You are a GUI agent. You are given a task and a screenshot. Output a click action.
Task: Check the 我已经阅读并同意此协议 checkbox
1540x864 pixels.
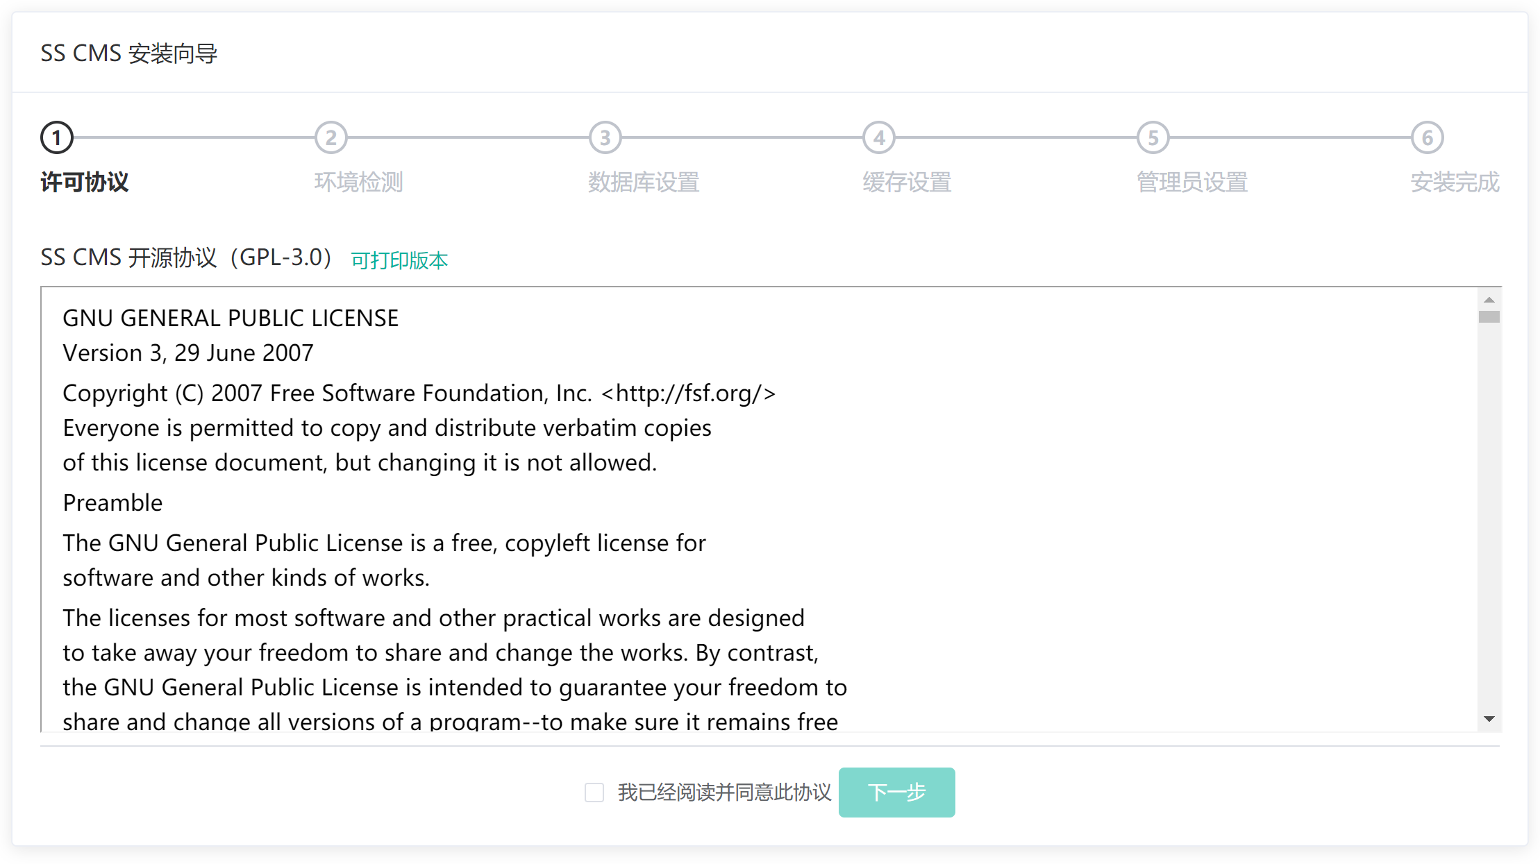594,793
